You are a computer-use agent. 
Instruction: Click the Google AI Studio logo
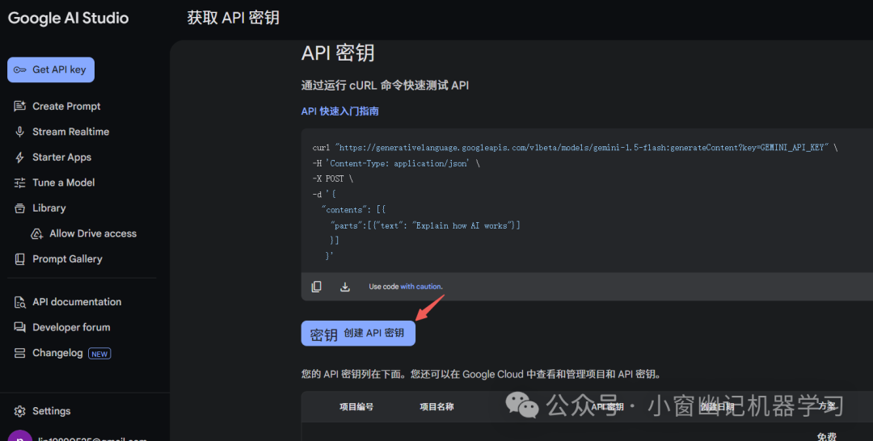pyautogui.click(x=68, y=18)
